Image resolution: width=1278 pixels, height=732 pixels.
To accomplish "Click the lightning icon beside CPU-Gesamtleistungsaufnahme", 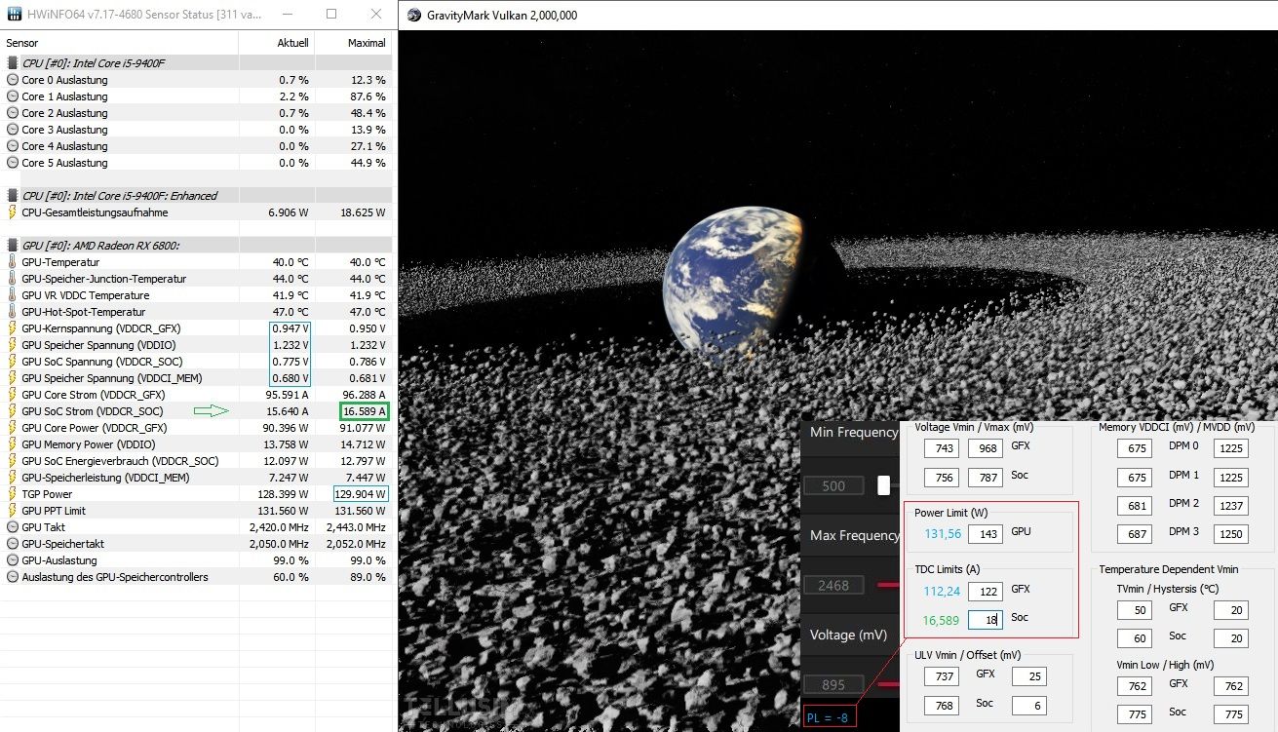I will point(13,212).
